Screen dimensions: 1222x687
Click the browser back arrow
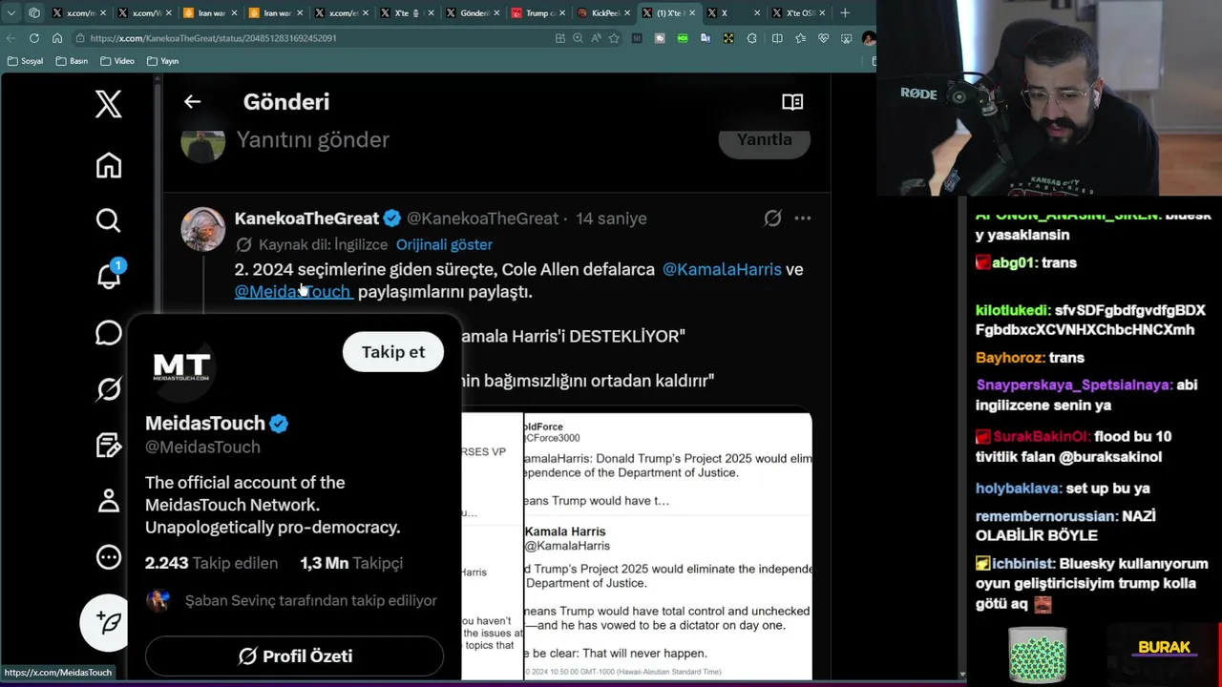pyautogui.click(x=11, y=38)
